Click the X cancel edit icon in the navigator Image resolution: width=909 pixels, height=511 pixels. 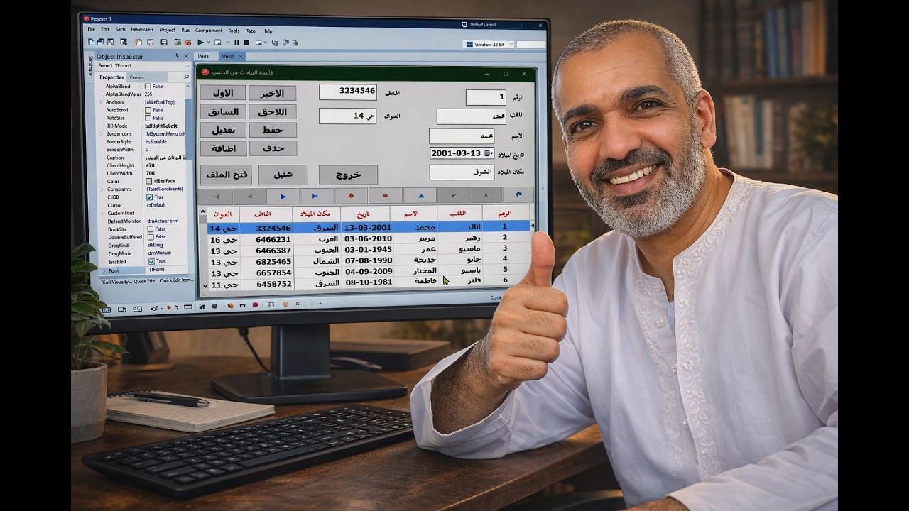486,194
